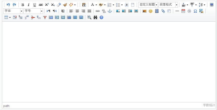Open the auto-typeset options arrow
The image size is (217, 110).
click(75, 5)
